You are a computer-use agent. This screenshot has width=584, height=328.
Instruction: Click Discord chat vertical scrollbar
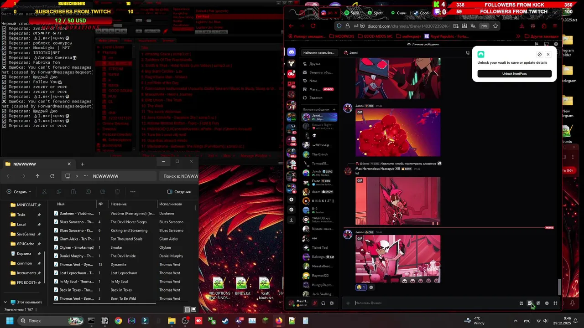[x=560, y=287]
